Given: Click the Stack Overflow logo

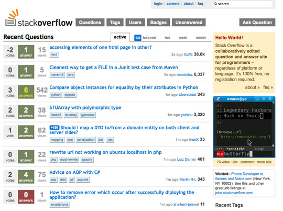Looking at the screenshot, I should (39, 18).
